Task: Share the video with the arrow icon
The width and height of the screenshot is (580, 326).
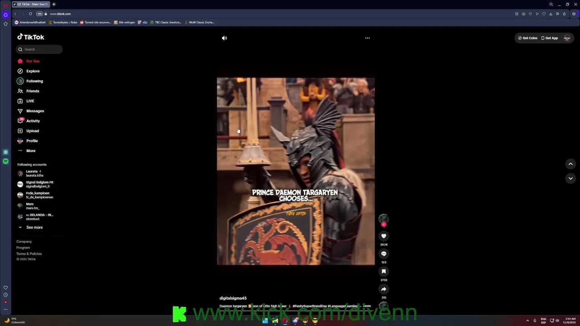Action: (384, 289)
